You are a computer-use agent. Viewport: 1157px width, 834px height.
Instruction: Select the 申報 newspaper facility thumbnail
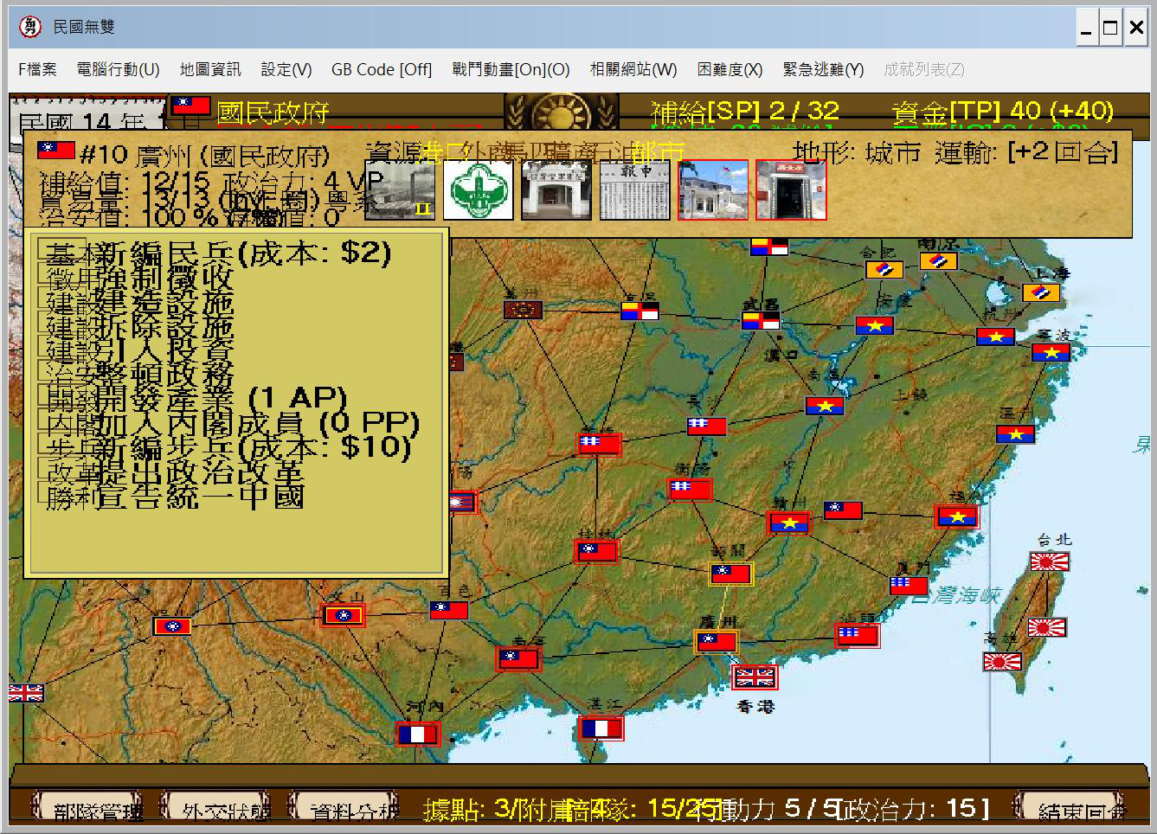pos(634,189)
